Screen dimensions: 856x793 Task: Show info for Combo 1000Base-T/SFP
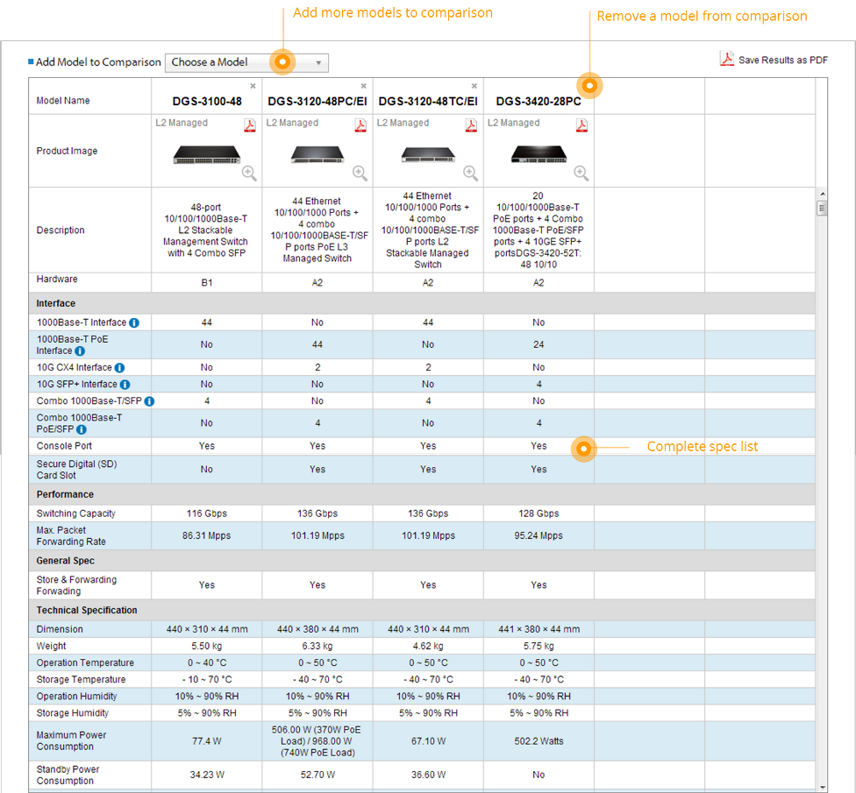tap(150, 402)
